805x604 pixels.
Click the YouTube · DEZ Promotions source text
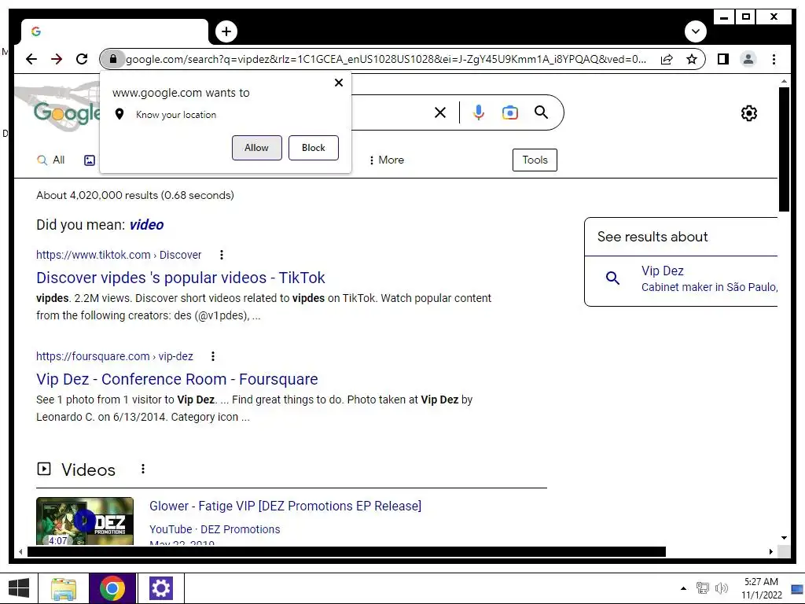[215, 529]
